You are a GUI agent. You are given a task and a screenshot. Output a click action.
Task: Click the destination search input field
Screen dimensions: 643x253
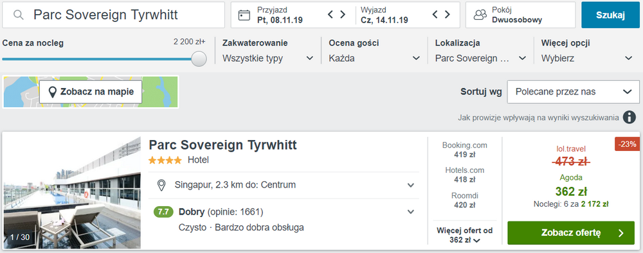point(114,15)
